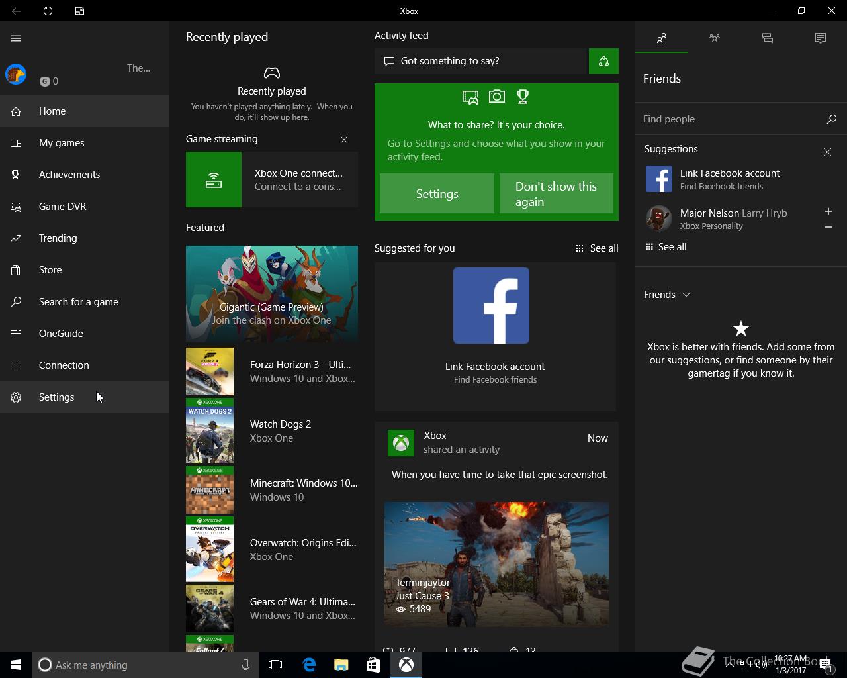Add Major Nelson as friend with plus
Screen dimensions: 847x678
[x=828, y=211]
